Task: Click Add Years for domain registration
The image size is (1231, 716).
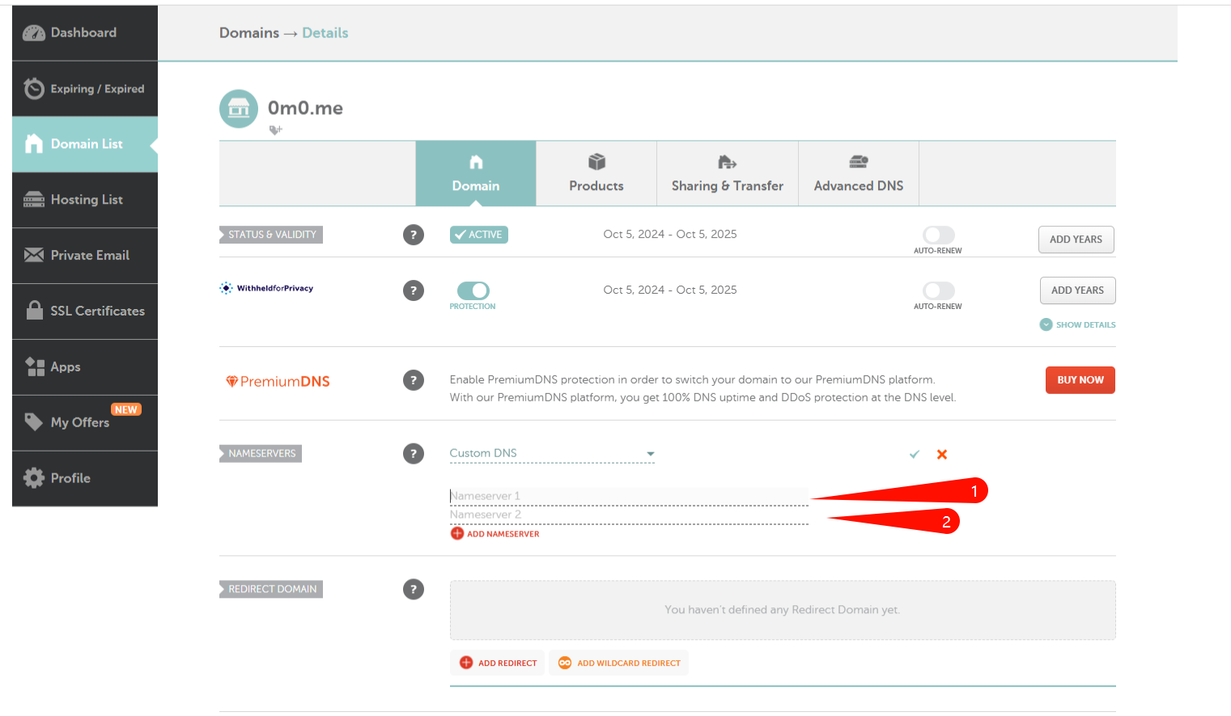Action: (1076, 239)
